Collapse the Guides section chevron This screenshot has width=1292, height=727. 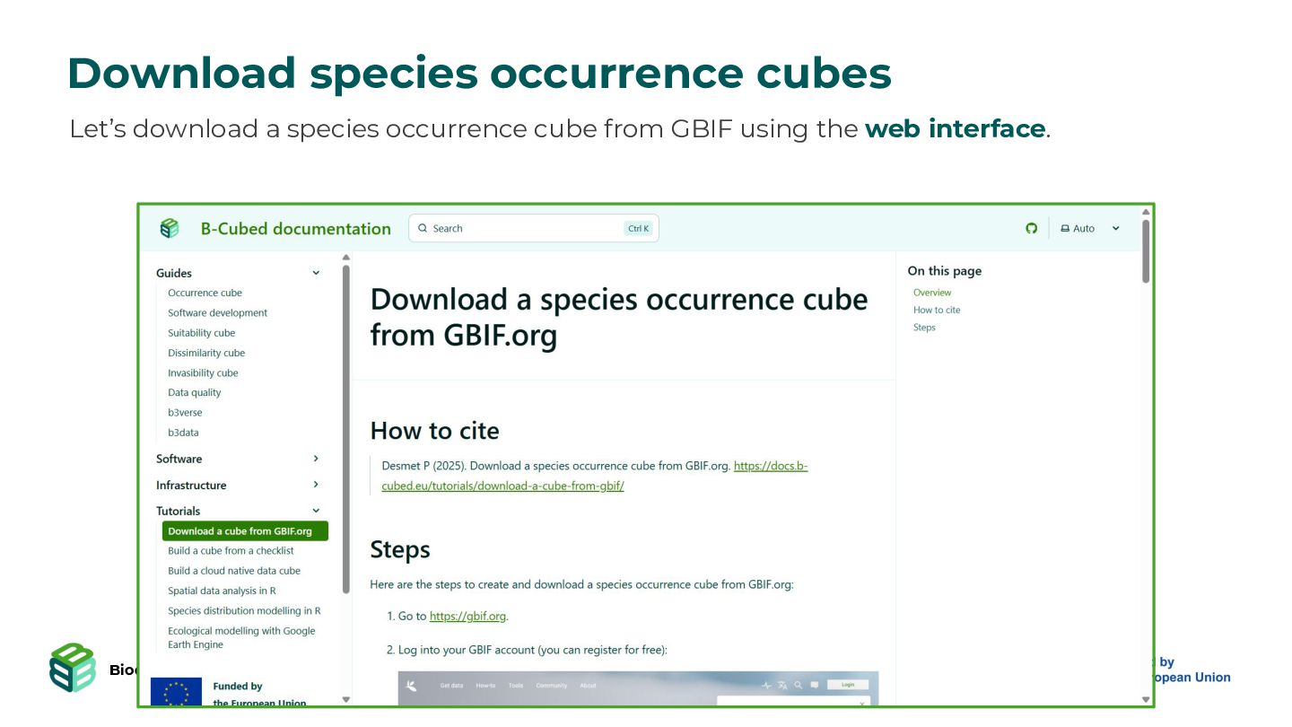tap(316, 273)
